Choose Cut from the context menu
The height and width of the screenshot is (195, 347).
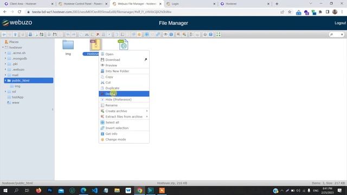[124, 82]
